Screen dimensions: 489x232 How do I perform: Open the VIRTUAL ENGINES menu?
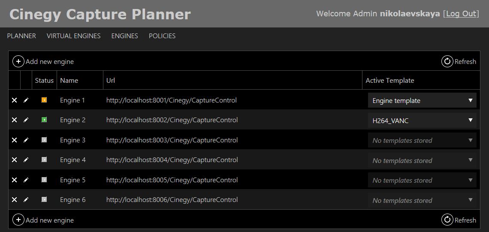(74, 36)
